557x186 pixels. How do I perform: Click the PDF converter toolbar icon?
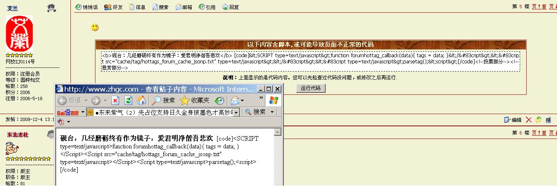tap(61, 122)
